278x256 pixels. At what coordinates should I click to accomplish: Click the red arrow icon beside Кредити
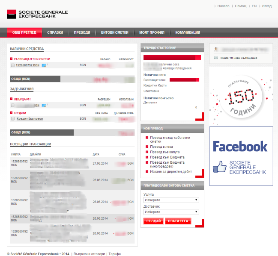click(12, 113)
